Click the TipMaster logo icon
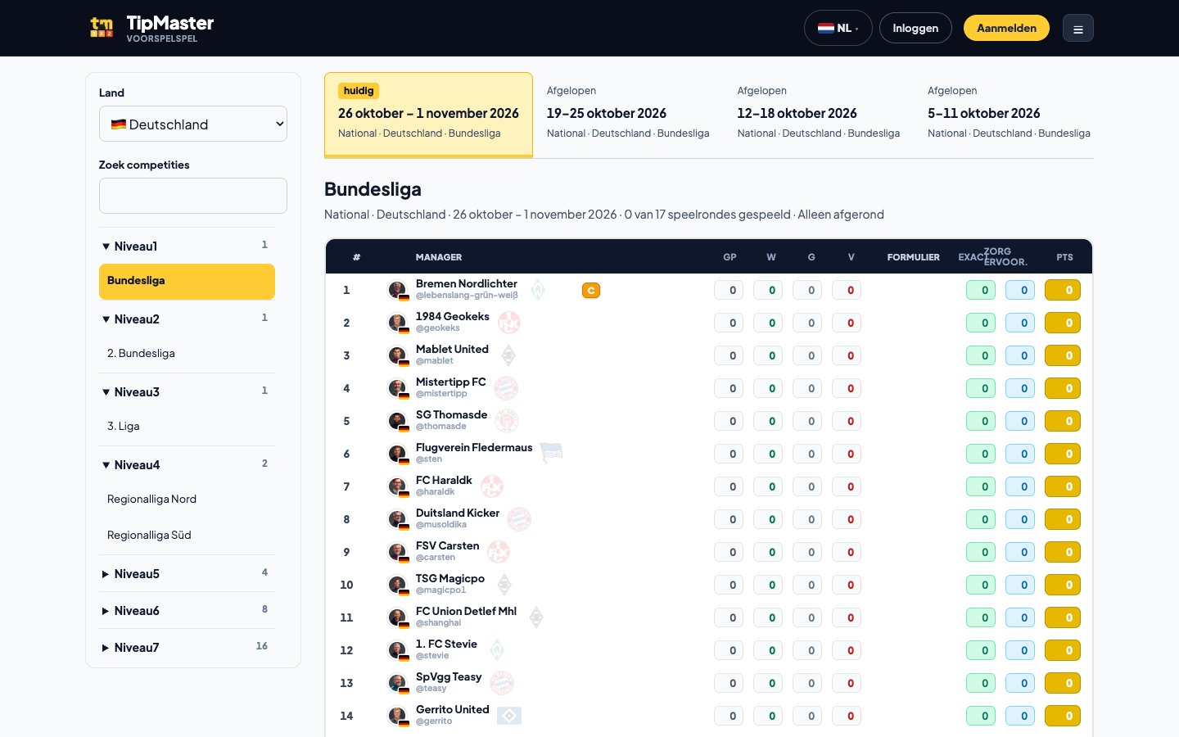1179x737 pixels. 102,28
